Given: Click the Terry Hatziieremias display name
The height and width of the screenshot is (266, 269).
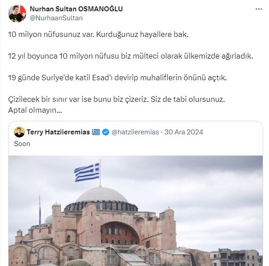Looking at the screenshot, I should [x=58, y=132].
